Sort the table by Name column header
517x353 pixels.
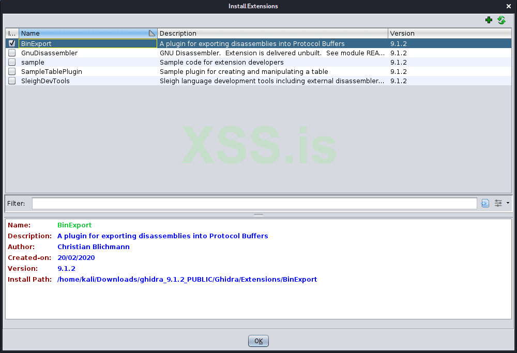(88, 33)
